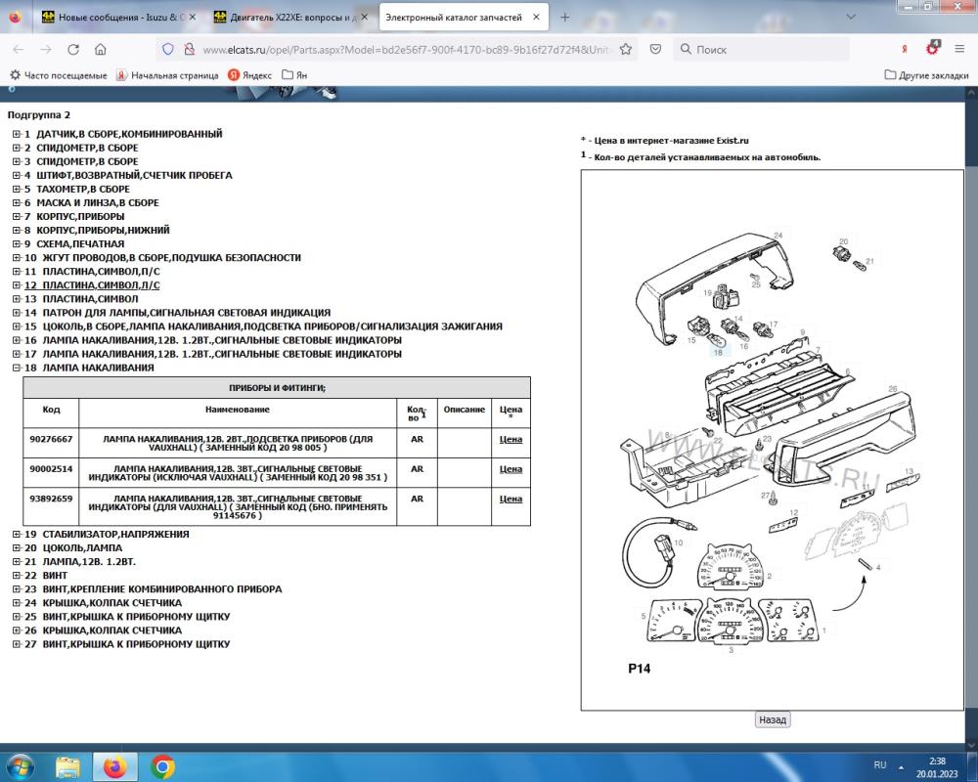Open the Firefox hamburger menu

(960, 49)
